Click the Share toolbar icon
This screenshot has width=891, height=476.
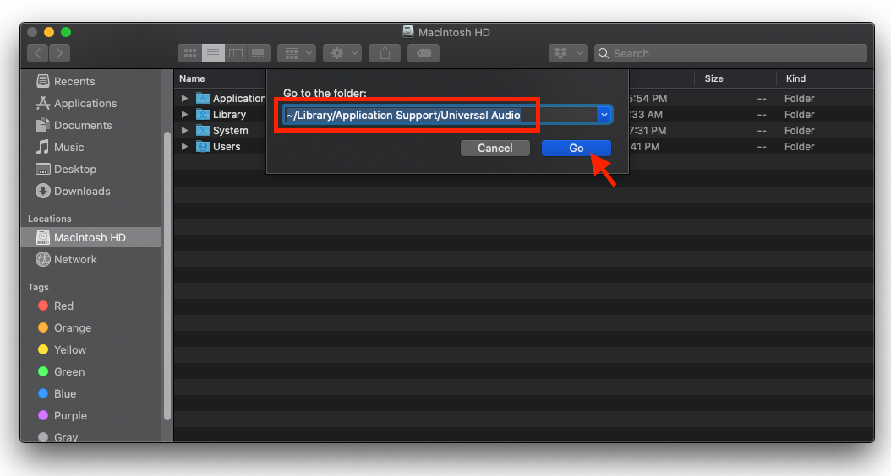tap(385, 53)
